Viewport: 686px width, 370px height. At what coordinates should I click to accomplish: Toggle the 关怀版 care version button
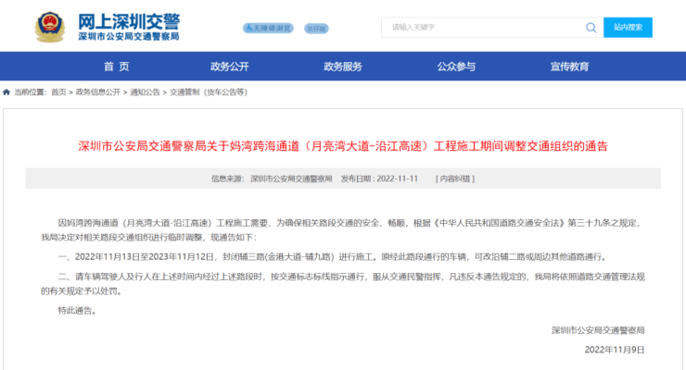pos(317,28)
